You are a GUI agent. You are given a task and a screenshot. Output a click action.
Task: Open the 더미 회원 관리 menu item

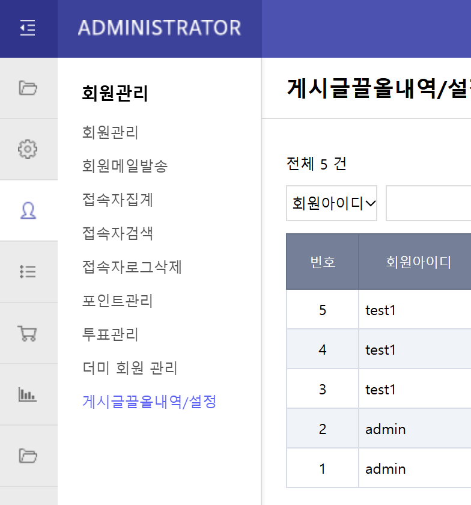pos(130,368)
